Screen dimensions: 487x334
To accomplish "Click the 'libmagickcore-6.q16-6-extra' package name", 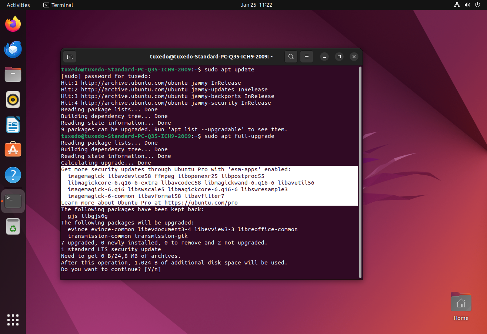I will pyautogui.click(x=113, y=183).
